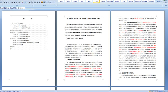Apply subscript formatting
The height and width of the screenshot is (92, 168).
(x=15, y=2)
